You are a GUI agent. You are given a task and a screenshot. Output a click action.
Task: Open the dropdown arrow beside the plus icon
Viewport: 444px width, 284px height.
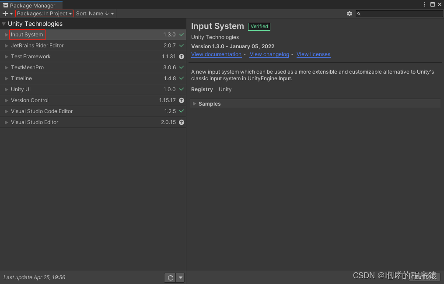pyautogui.click(x=11, y=13)
